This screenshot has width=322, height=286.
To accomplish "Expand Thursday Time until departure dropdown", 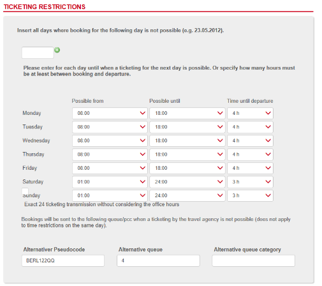I will [250, 154].
